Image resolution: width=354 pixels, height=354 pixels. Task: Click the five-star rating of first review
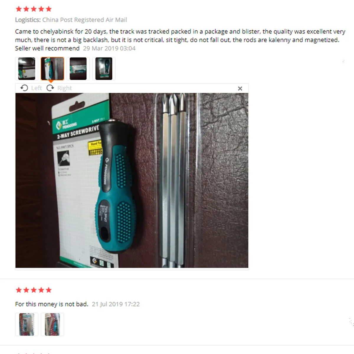coord(34,9)
